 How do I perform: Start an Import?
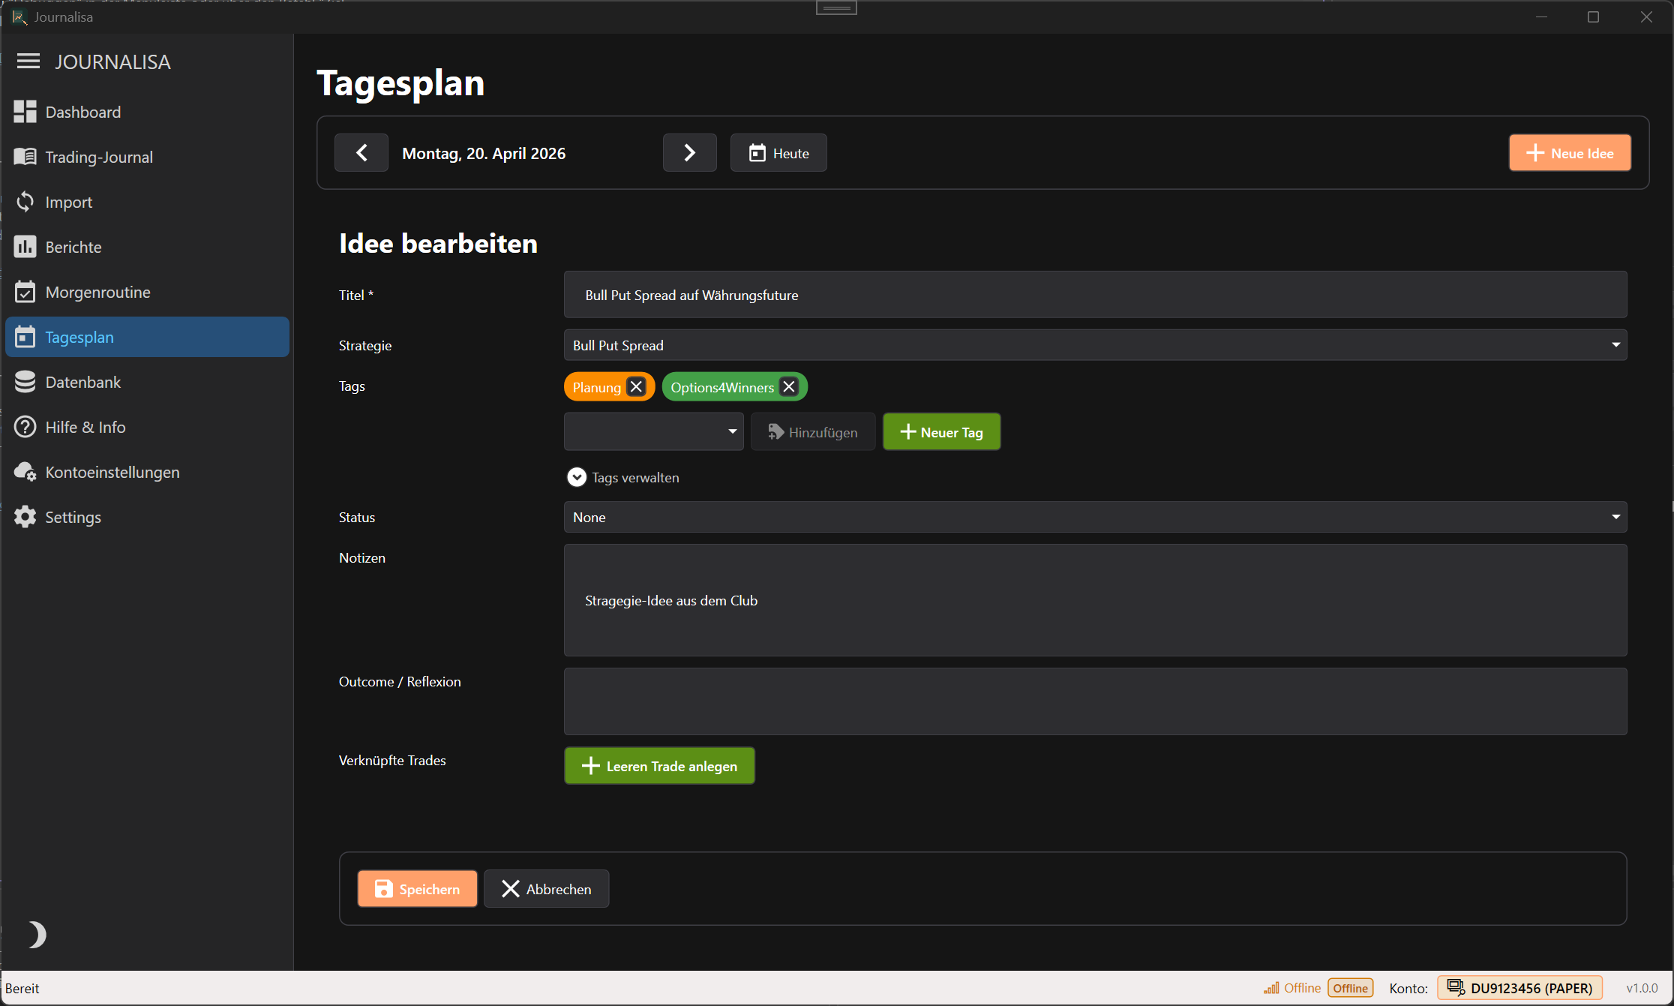click(x=68, y=202)
